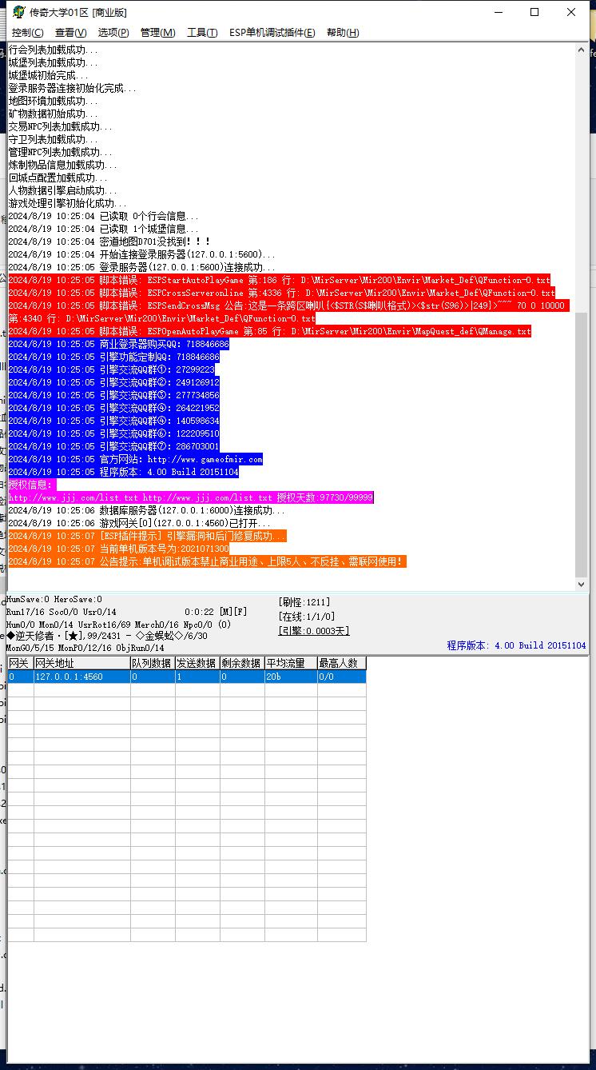Open the 工具(T) menu
This screenshot has width=596, height=1070.
202,33
